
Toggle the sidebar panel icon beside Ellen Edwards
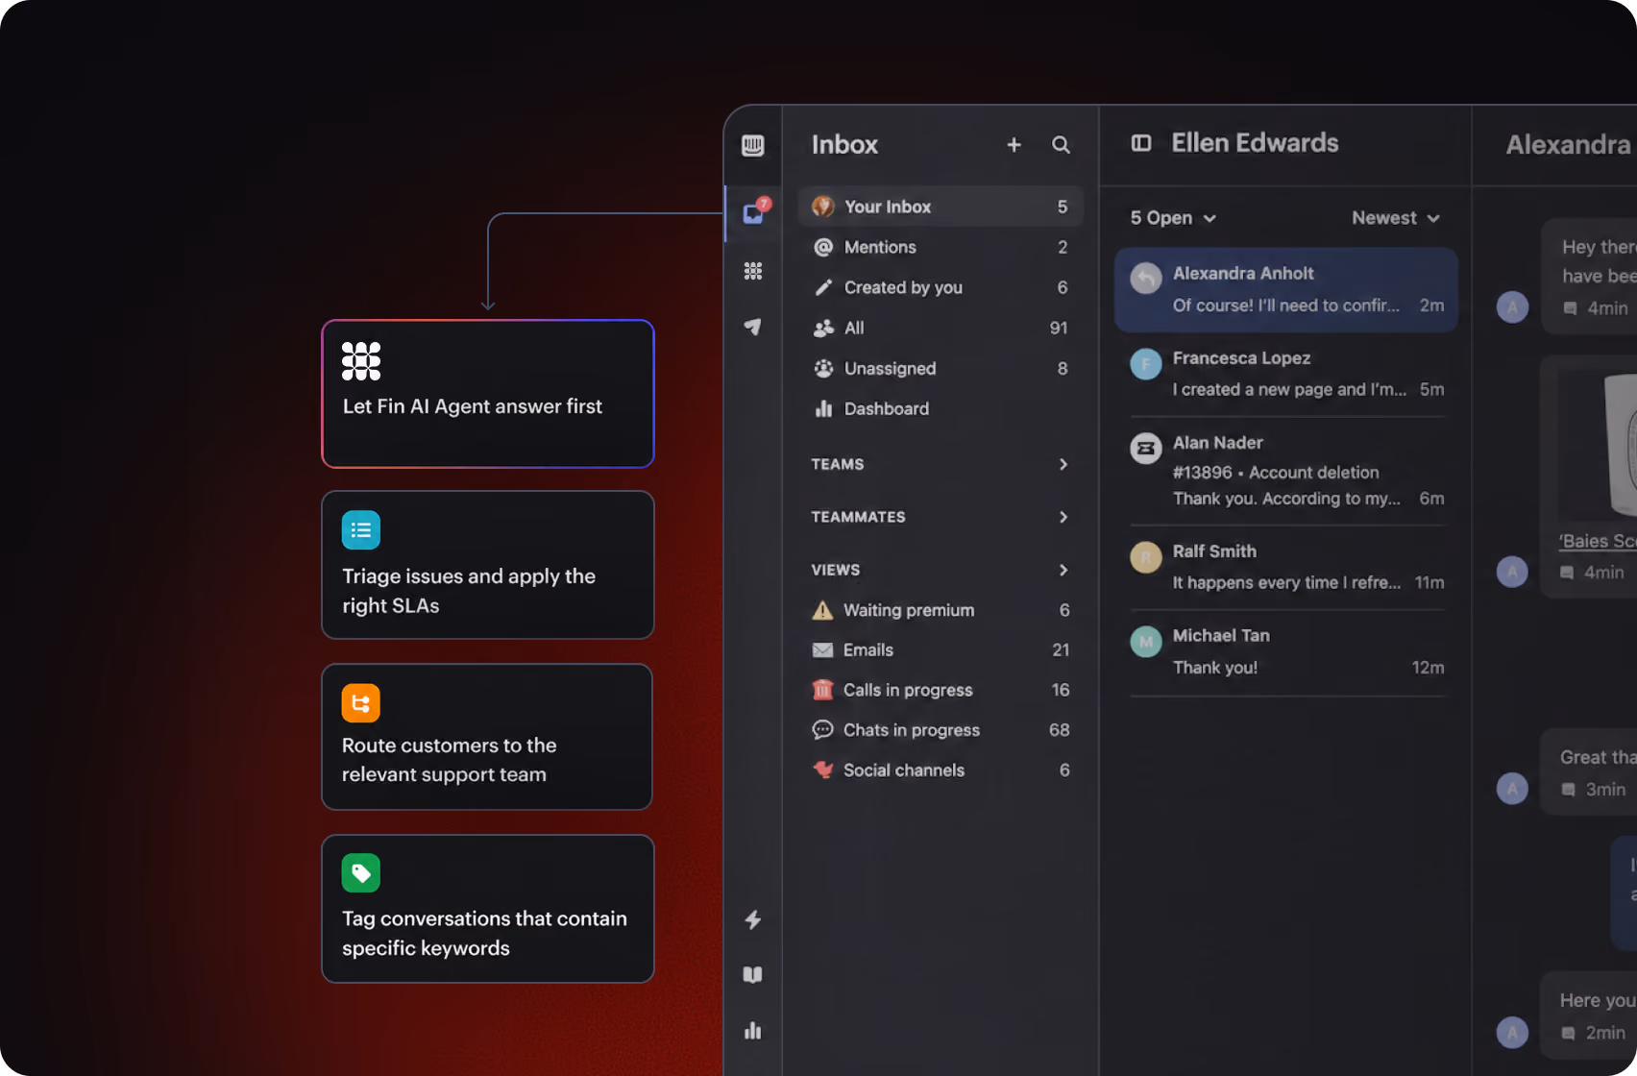click(x=1141, y=143)
